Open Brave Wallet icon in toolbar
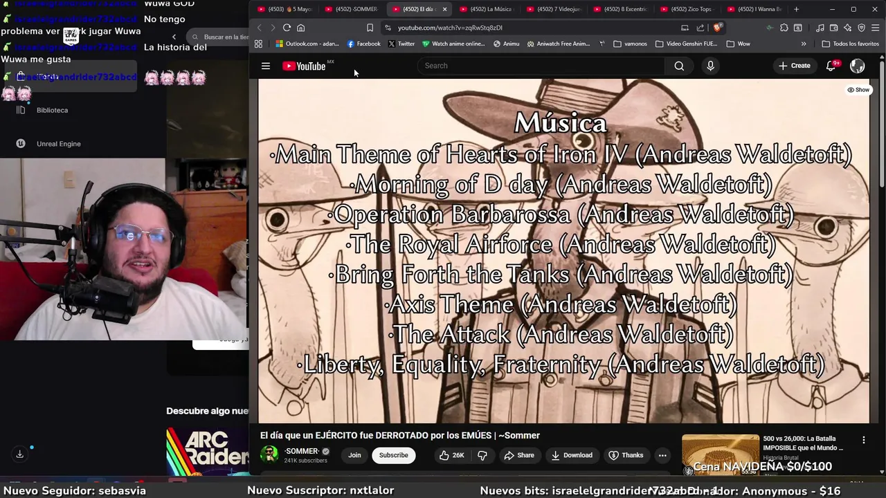The width and height of the screenshot is (886, 498). point(834,28)
